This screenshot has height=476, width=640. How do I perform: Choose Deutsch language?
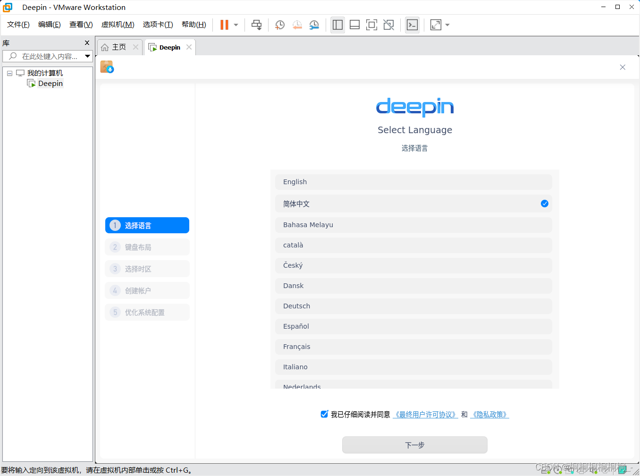pyautogui.click(x=413, y=306)
